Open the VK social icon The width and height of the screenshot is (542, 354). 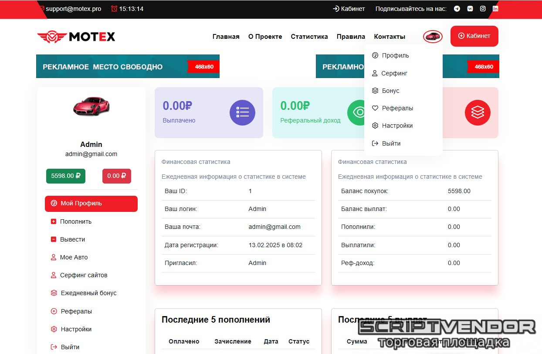pos(470,9)
